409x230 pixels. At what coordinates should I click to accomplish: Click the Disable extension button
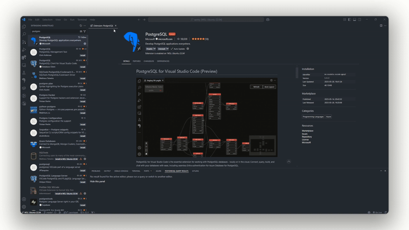coord(149,49)
